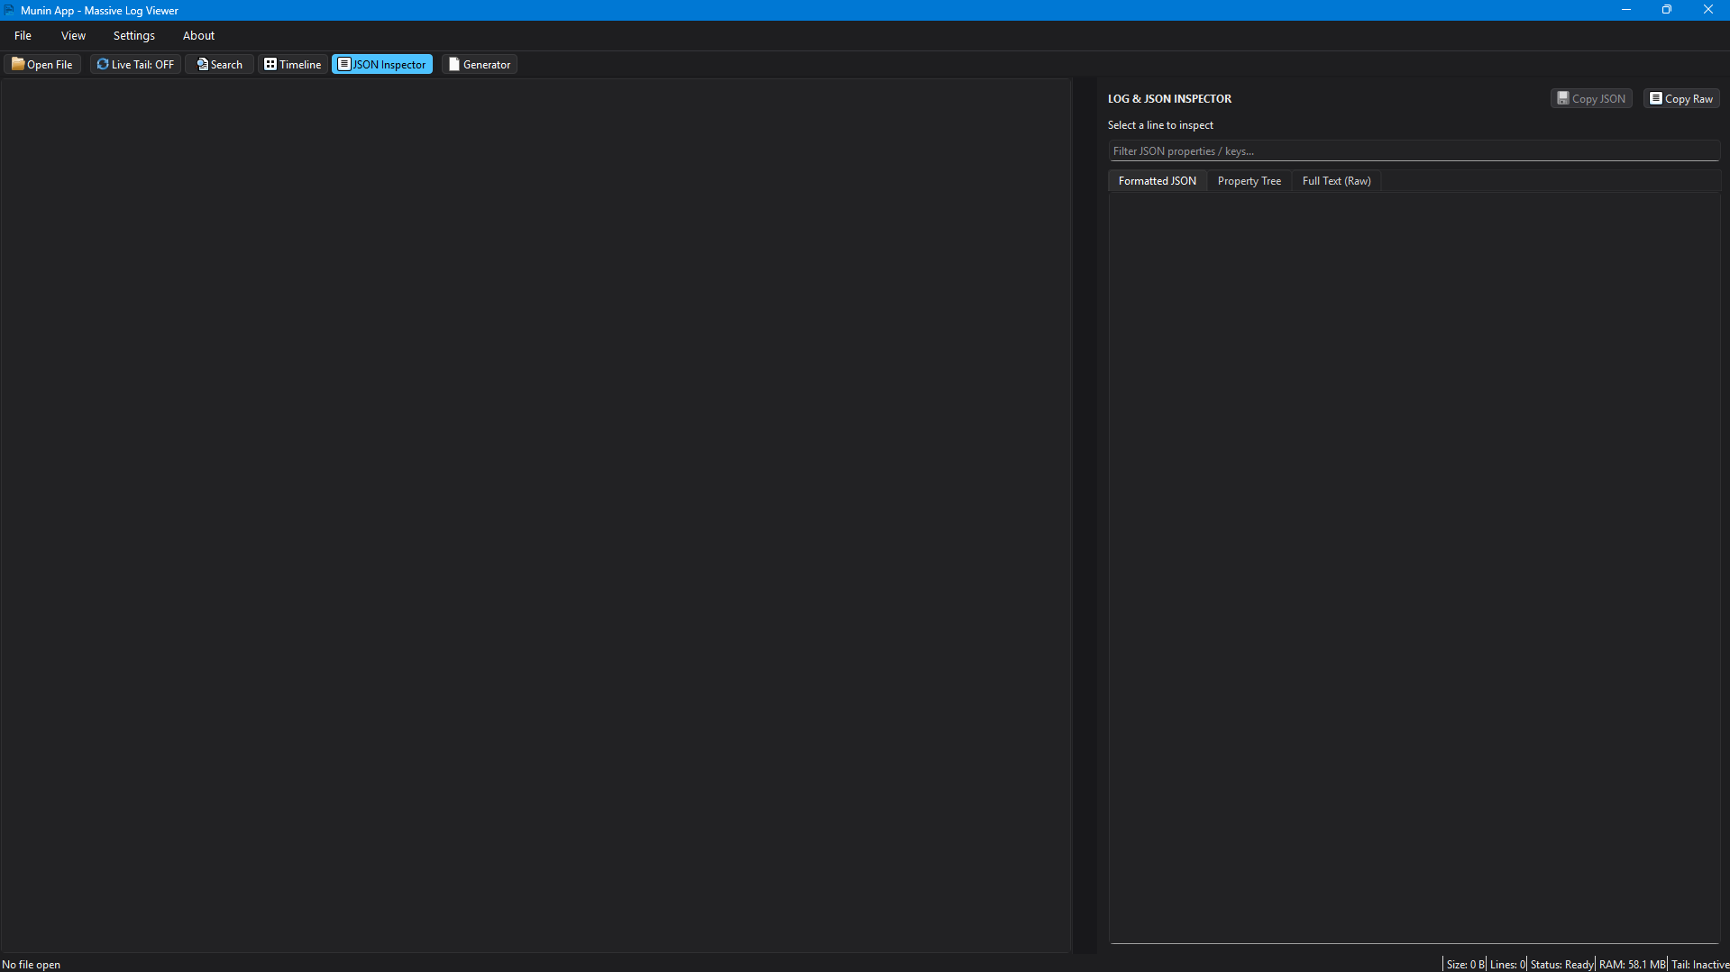Image resolution: width=1730 pixels, height=972 pixels.
Task: Open the Generator tool
Action: tap(480, 64)
